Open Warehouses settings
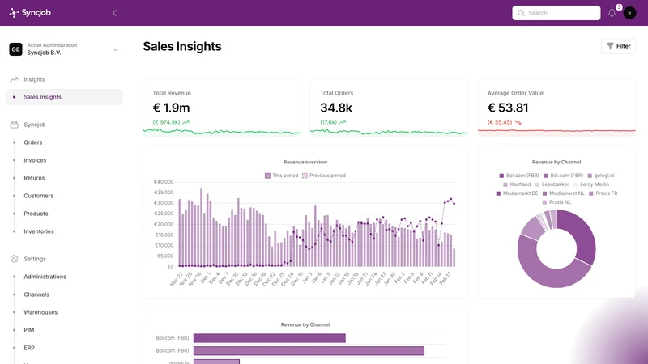 click(40, 312)
